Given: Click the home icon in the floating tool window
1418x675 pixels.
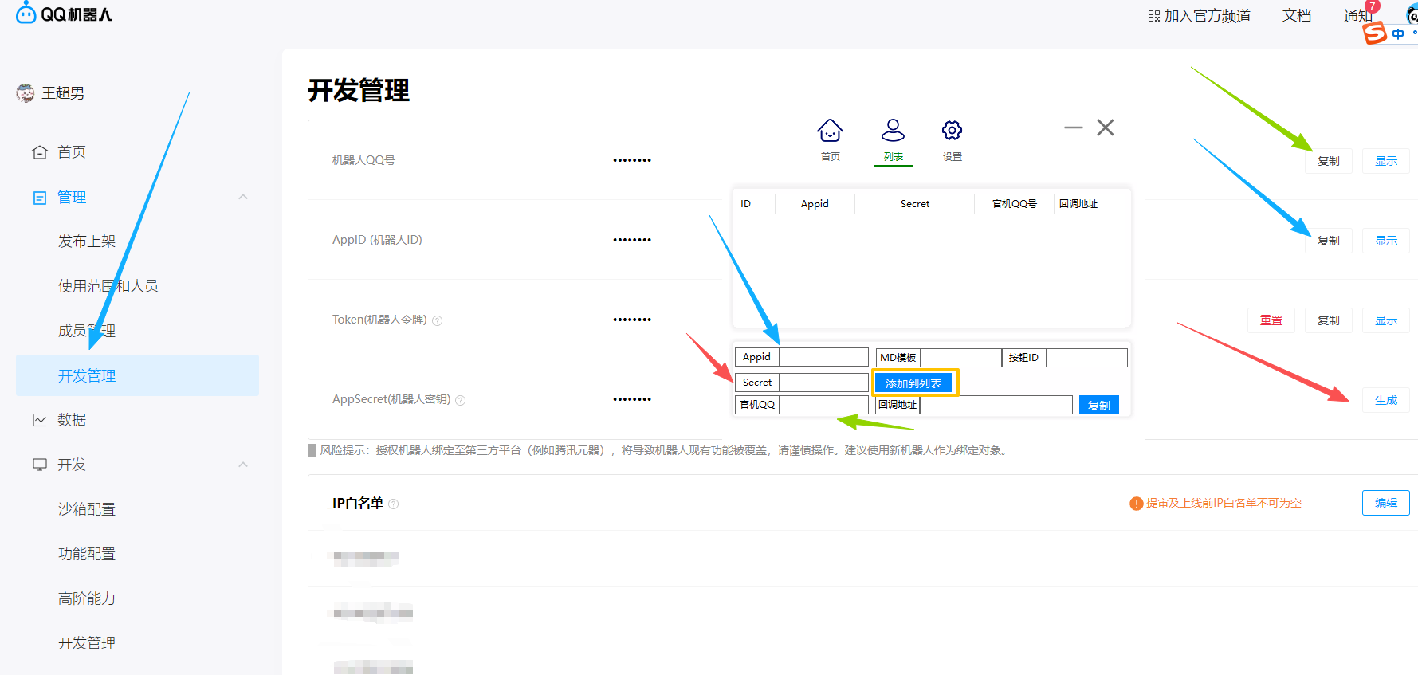Looking at the screenshot, I should tap(830, 131).
